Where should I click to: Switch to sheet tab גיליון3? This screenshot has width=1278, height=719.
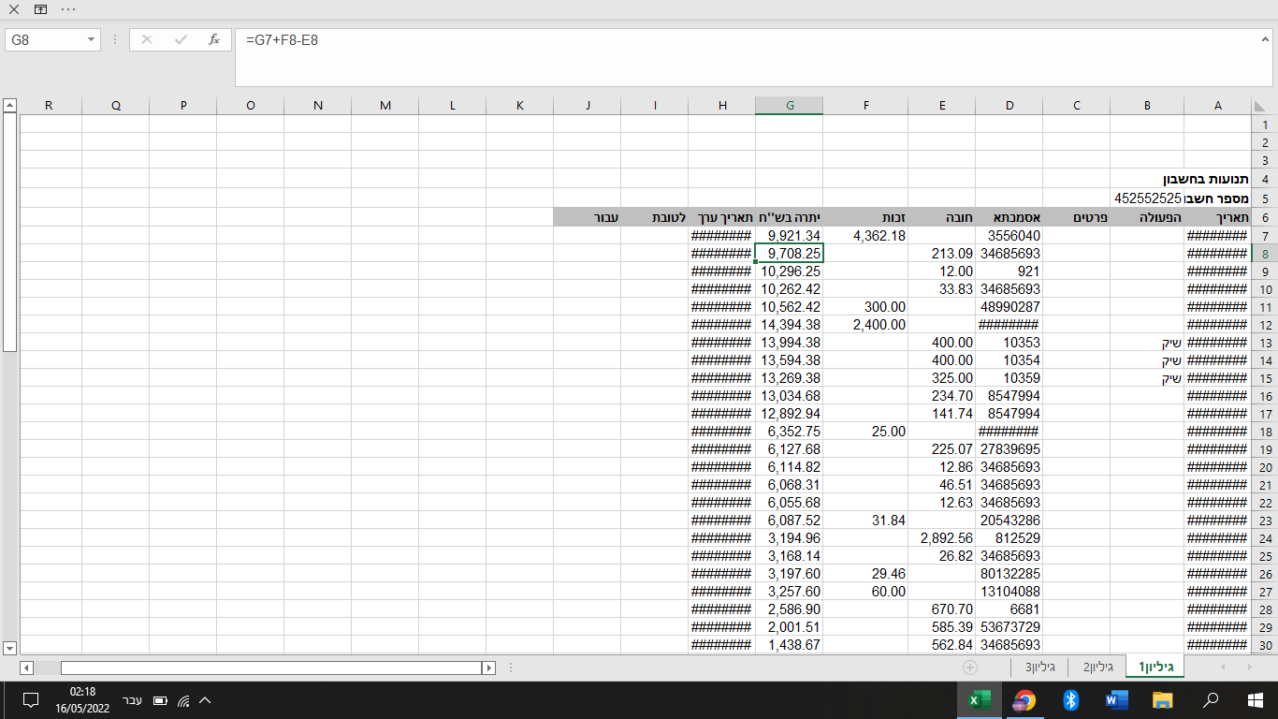pyautogui.click(x=1039, y=668)
